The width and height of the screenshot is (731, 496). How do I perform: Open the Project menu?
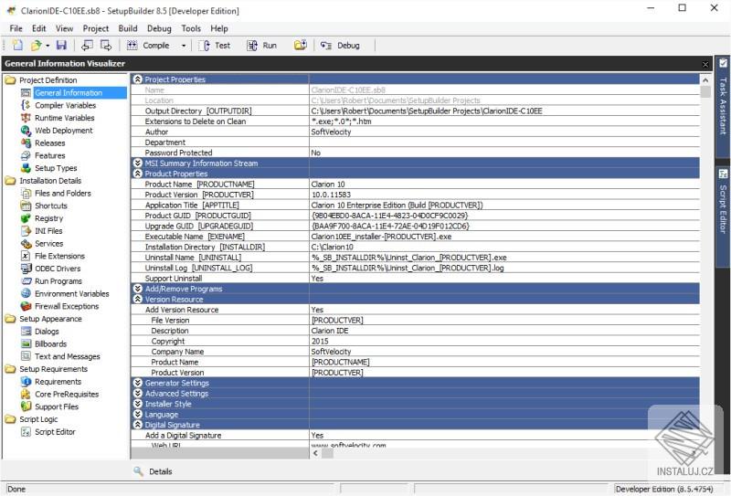click(x=96, y=28)
